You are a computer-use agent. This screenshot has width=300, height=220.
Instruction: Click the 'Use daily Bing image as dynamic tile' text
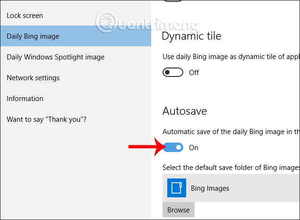coord(231,57)
